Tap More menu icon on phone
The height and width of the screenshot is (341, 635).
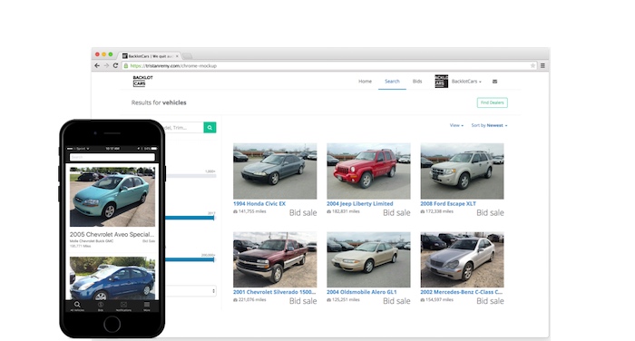tap(147, 306)
